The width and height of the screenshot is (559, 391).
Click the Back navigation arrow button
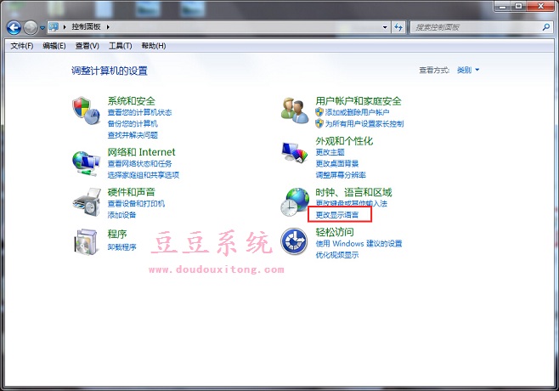(14, 28)
